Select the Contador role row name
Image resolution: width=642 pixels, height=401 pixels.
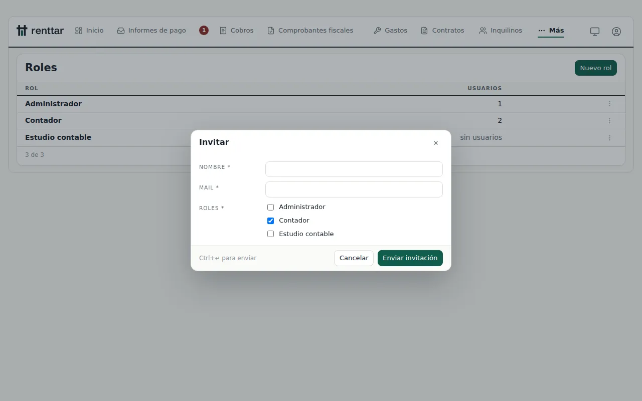pos(43,120)
